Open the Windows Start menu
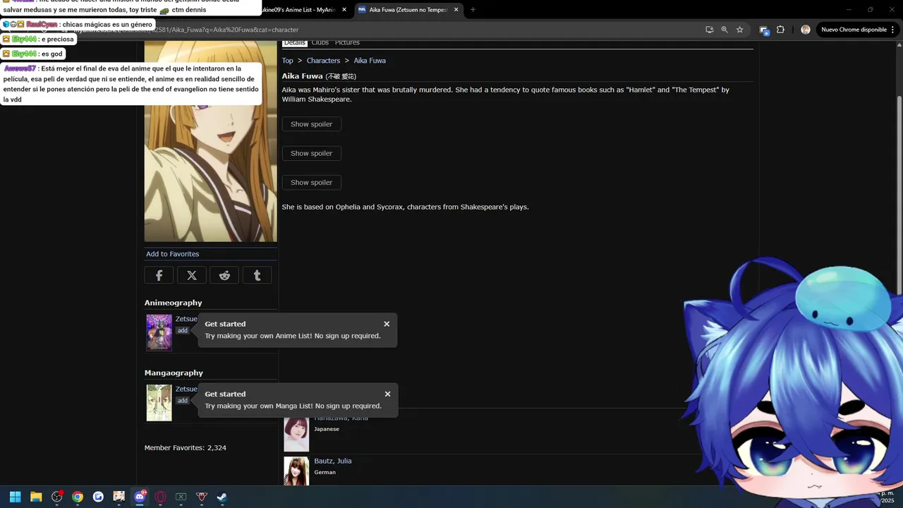This screenshot has width=903, height=508. pyautogui.click(x=15, y=497)
